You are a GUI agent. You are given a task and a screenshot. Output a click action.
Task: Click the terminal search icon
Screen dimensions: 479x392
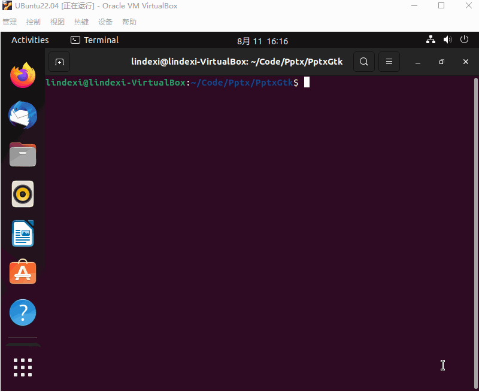coord(364,62)
